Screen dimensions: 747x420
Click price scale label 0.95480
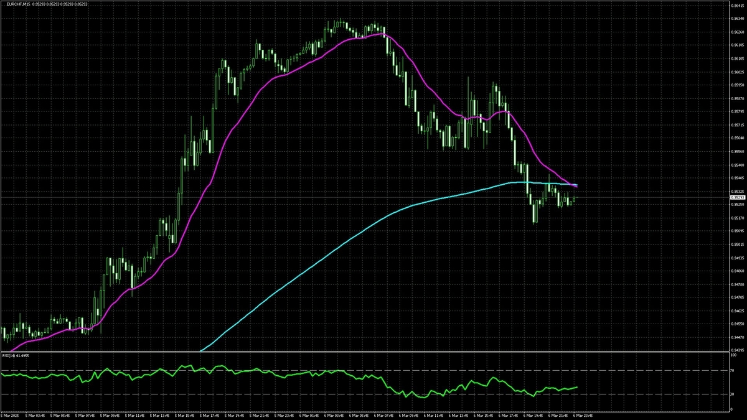738,165
